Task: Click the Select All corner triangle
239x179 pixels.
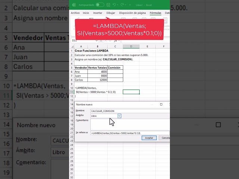Action: (x=72, y=46)
